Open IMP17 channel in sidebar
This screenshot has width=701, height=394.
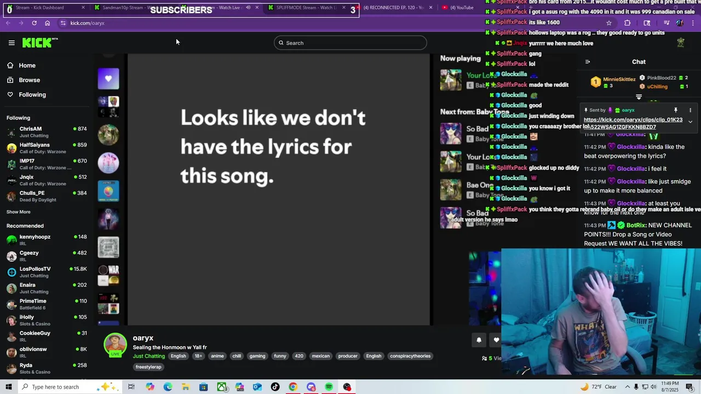[47, 164]
